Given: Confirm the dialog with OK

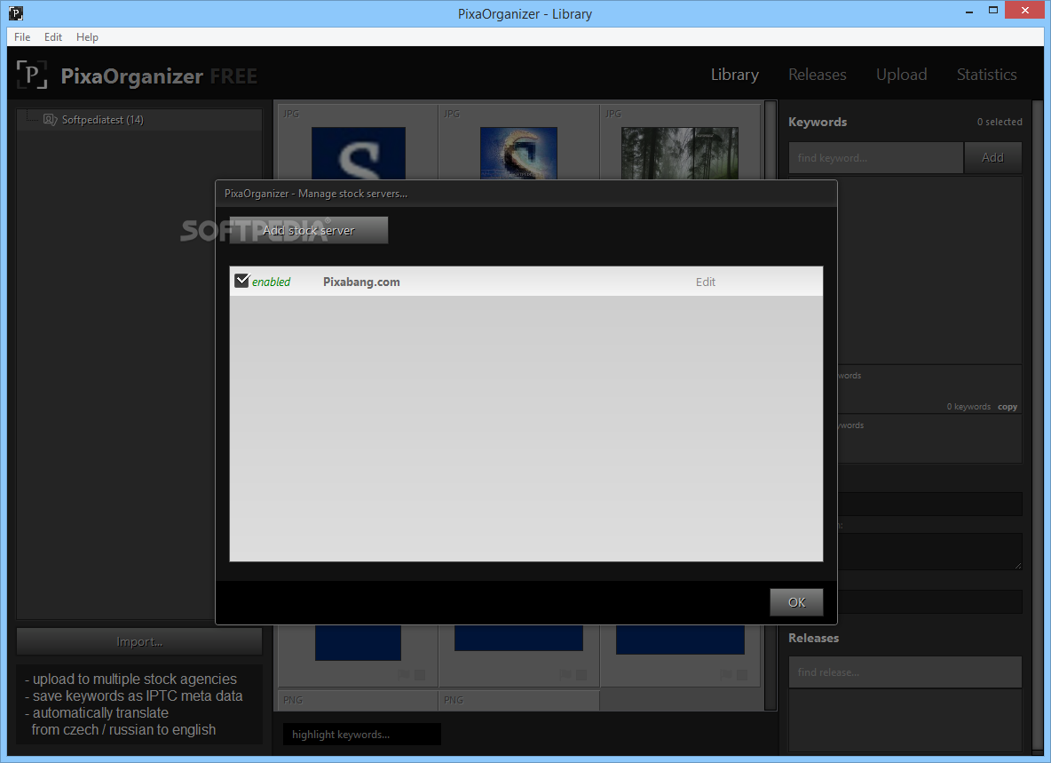Looking at the screenshot, I should point(796,602).
